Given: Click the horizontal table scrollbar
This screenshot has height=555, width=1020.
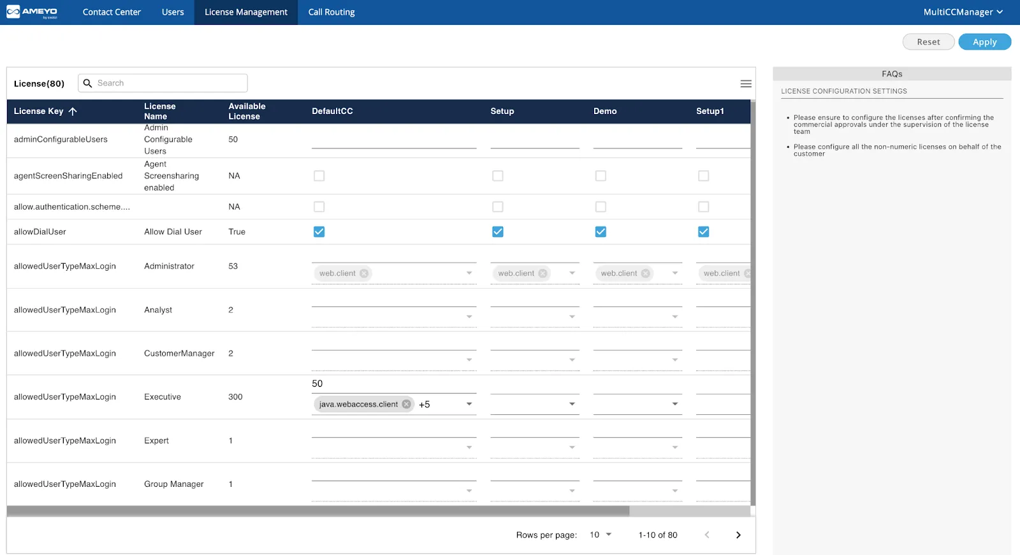Looking at the screenshot, I should click(318, 511).
